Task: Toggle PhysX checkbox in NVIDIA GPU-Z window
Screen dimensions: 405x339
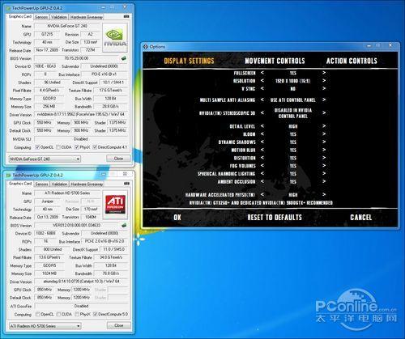Action: pos(77,147)
